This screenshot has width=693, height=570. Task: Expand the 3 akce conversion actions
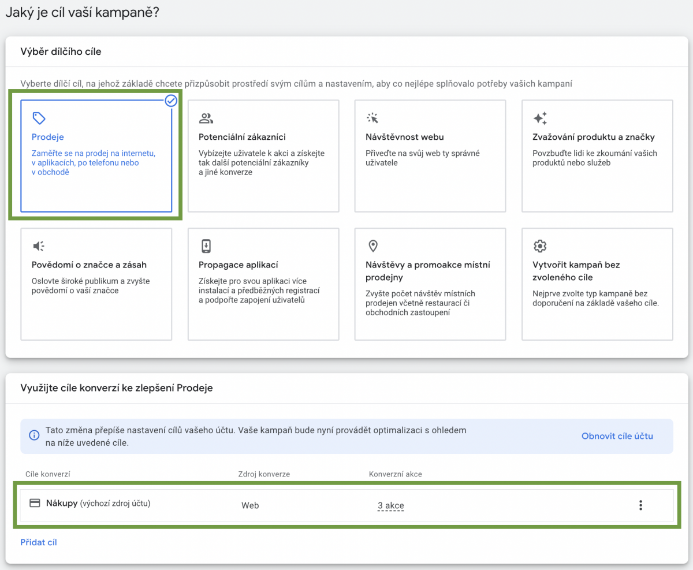390,506
